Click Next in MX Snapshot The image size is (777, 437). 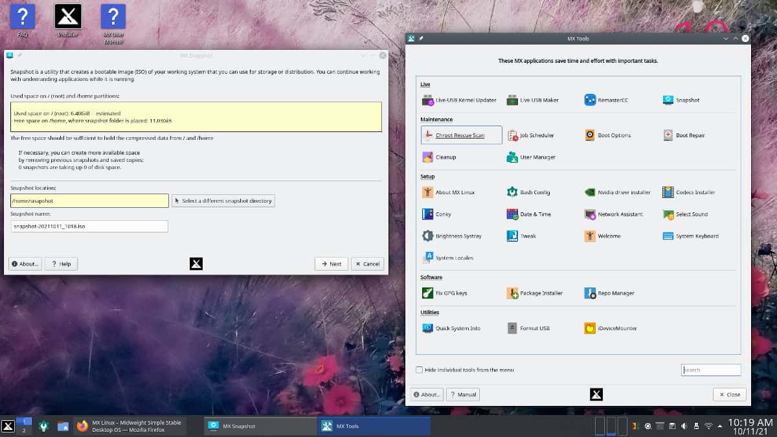[332, 263]
